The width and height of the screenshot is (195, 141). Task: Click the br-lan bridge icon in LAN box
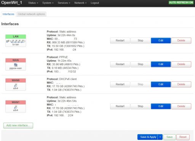click(x=8, y=41)
